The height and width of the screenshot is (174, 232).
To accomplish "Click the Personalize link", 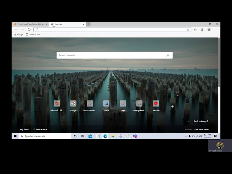I will (x=40, y=129).
